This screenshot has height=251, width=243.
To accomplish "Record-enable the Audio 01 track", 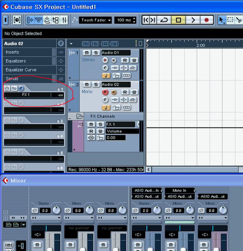I will click(105, 61).
